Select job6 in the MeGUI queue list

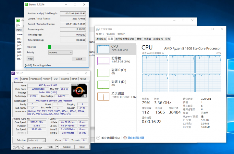tap(19, 55)
